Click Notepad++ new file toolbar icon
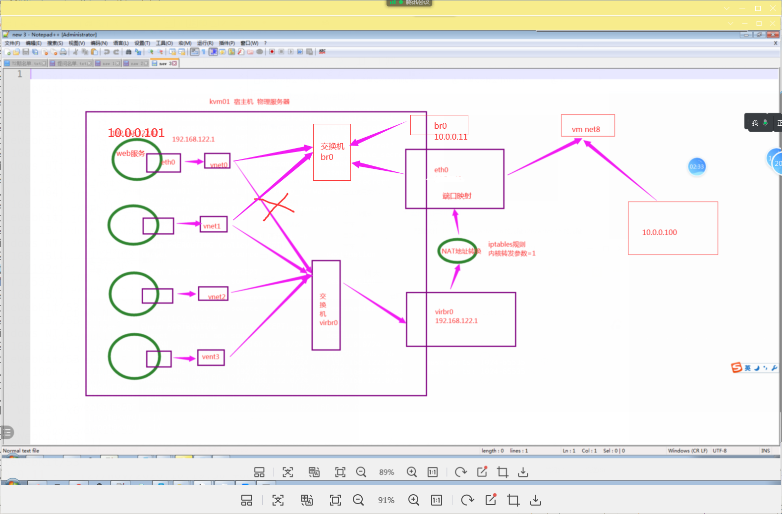The width and height of the screenshot is (782, 514). tap(7, 51)
